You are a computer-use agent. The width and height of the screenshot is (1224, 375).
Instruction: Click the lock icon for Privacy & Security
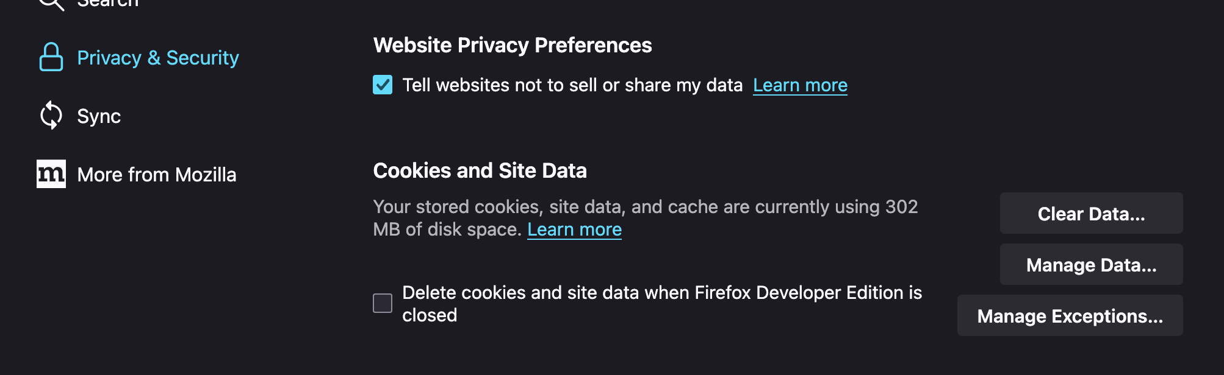pyautogui.click(x=51, y=57)
